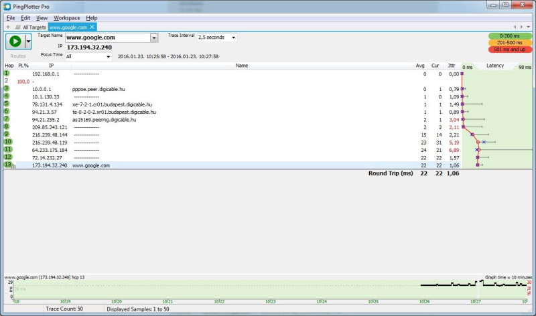Select hop 10 green number icon

8,142
